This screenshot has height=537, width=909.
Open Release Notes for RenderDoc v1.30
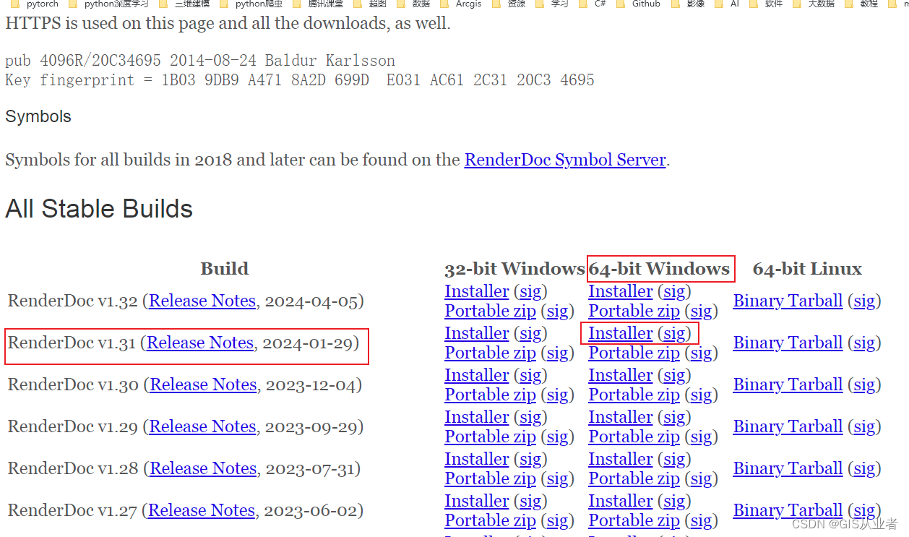tap(203, 385)
